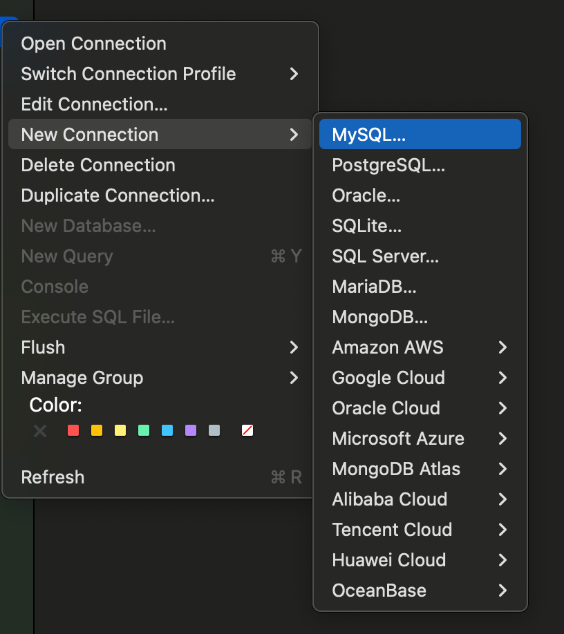The height and width of the screenshot is (634, 564).
Task: Expand the Amazon AWS submenu chevron
Action: pos(502,347)
